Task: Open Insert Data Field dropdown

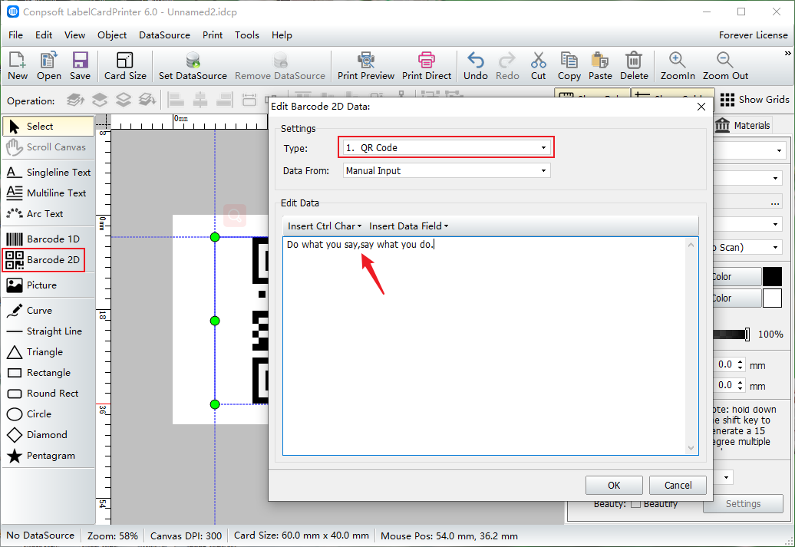Action: (409, 226)
